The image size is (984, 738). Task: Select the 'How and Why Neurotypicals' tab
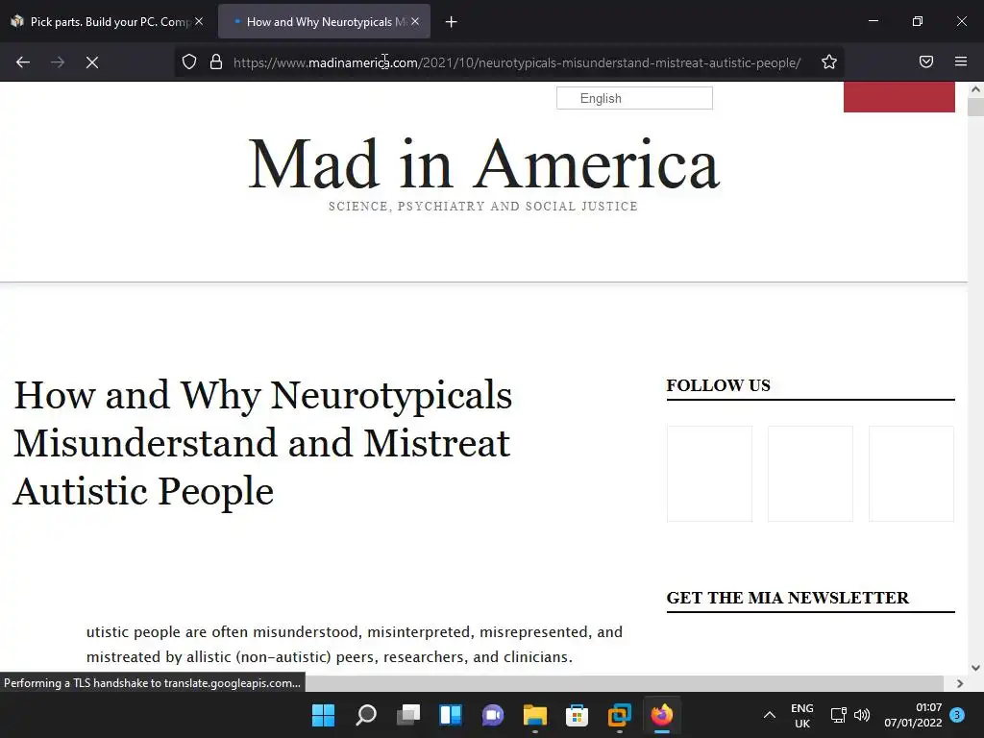pyautogui.click(x=324, y=21)
